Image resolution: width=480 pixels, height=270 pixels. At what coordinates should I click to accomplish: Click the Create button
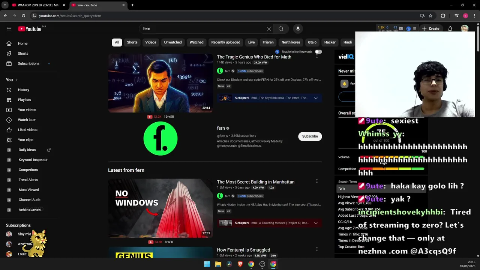430,28
